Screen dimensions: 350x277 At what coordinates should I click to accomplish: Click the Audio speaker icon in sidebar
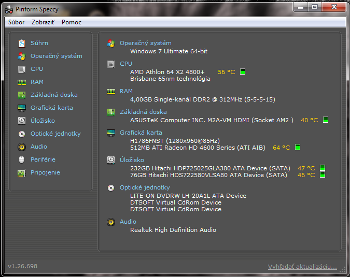pos(22,147)
